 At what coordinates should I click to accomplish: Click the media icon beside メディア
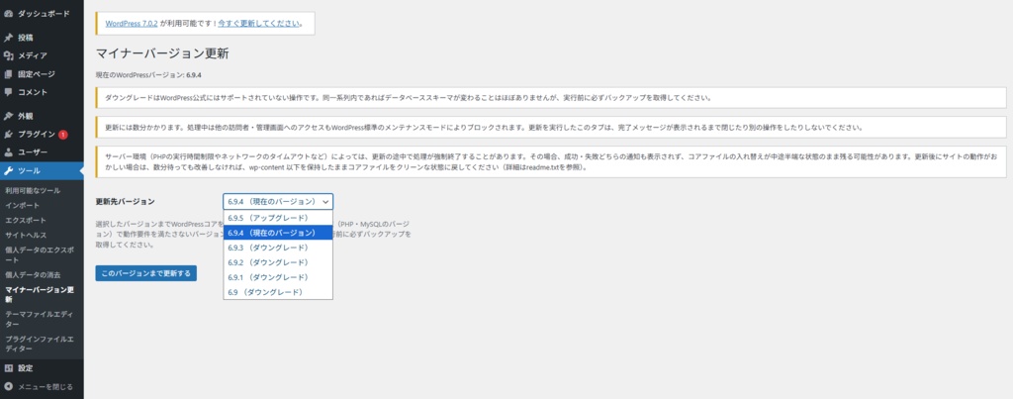pyautogui.click(x=8, y=55)
